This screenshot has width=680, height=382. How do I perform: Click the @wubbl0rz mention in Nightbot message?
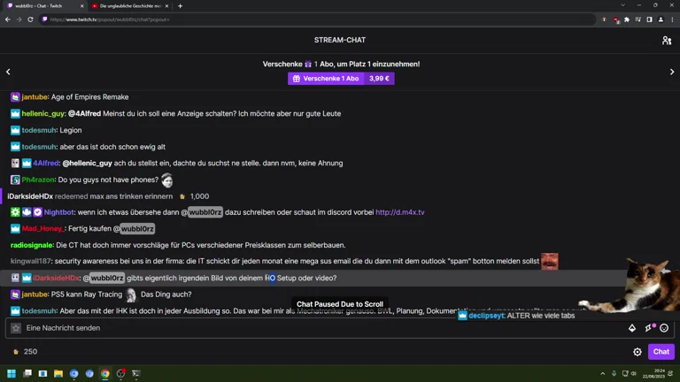tap(202, 212)
